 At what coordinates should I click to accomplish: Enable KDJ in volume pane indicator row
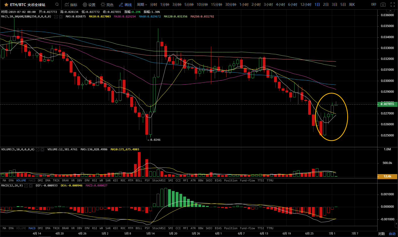(115, 180)
